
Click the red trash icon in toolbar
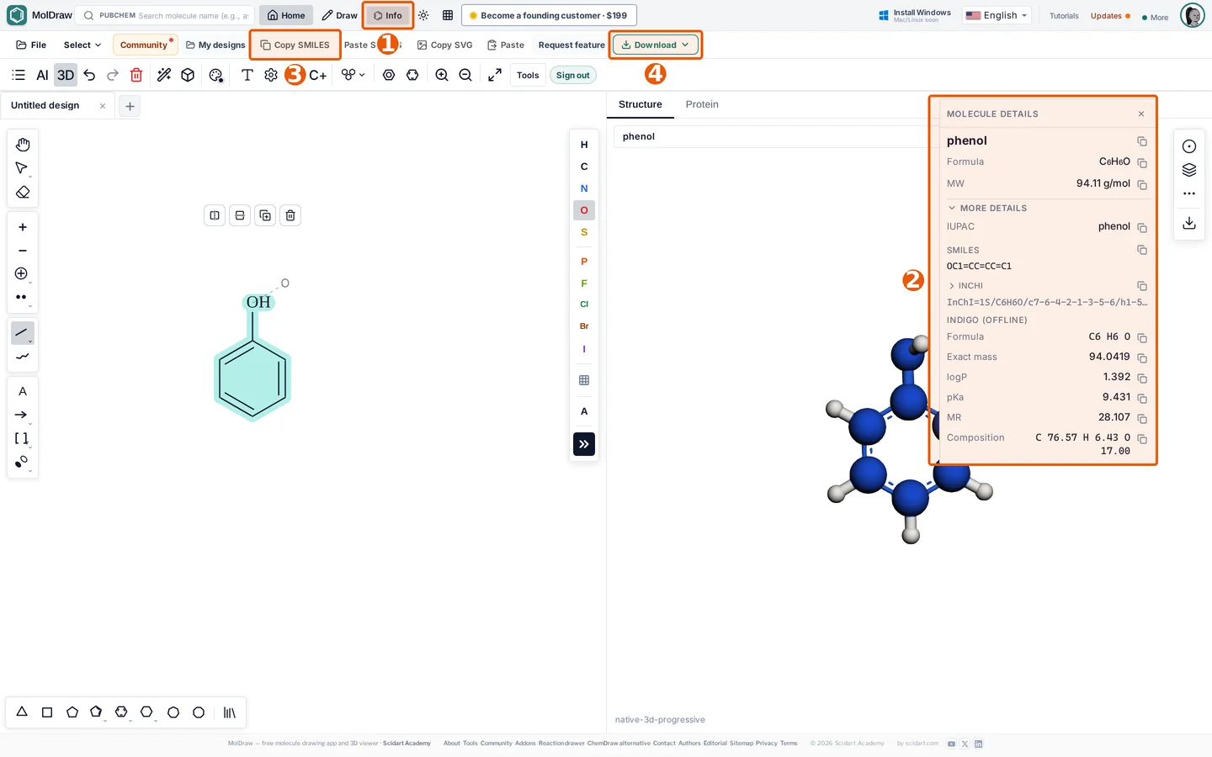136,75
